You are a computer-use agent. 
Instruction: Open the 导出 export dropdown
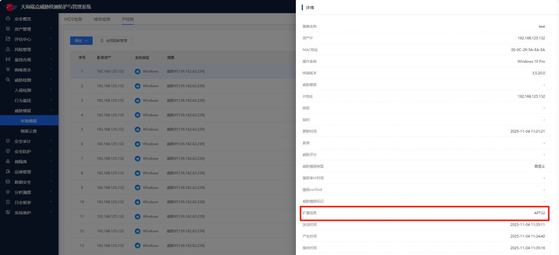pyautogui.click(x=81, y=41)
